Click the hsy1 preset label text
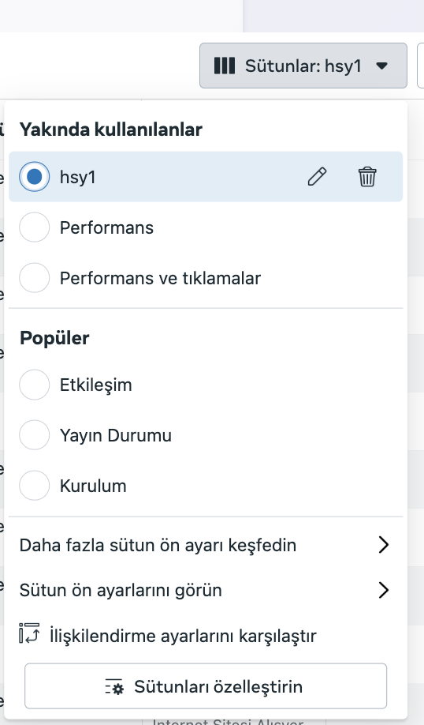The width and height of the screenshot is (424, 725). click(77, 177)
